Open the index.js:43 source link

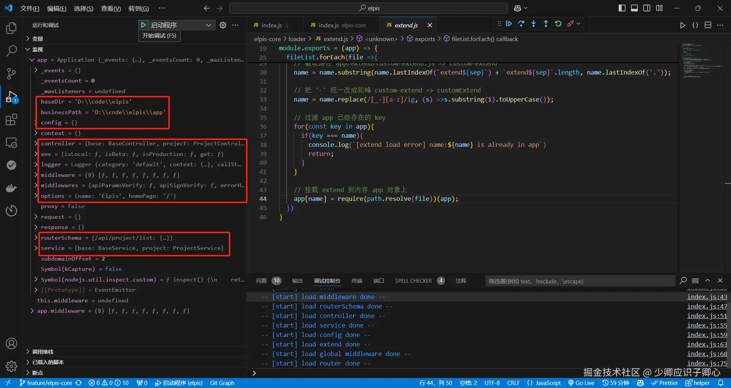coord(707,297)
